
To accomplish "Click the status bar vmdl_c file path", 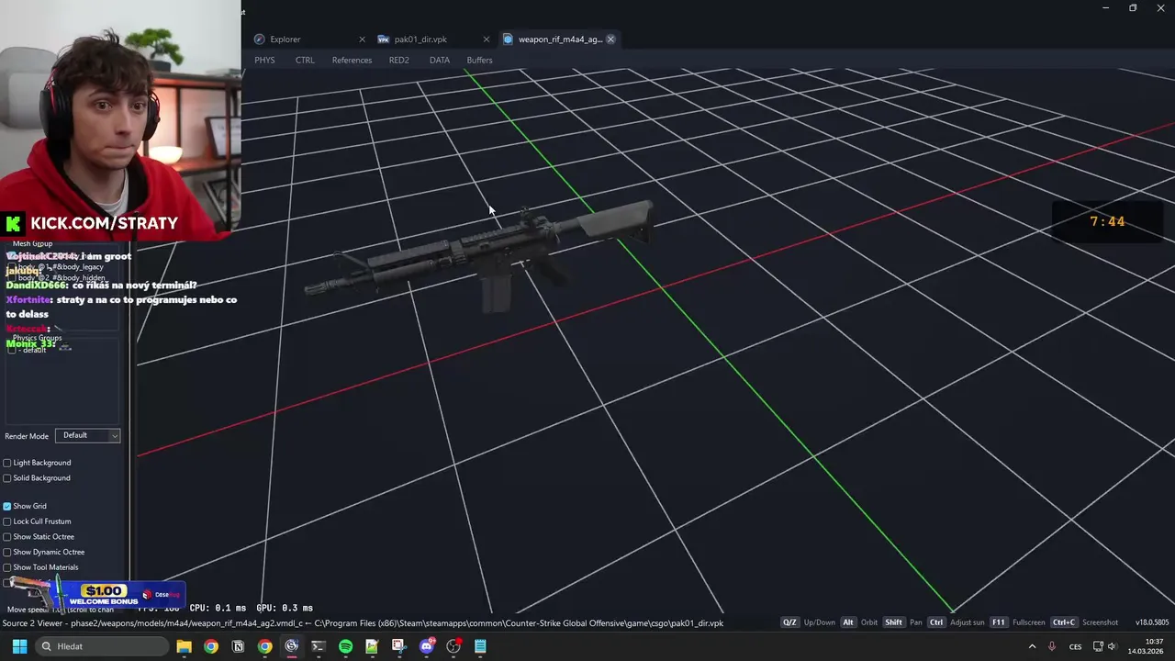I will tap(363, 623).
